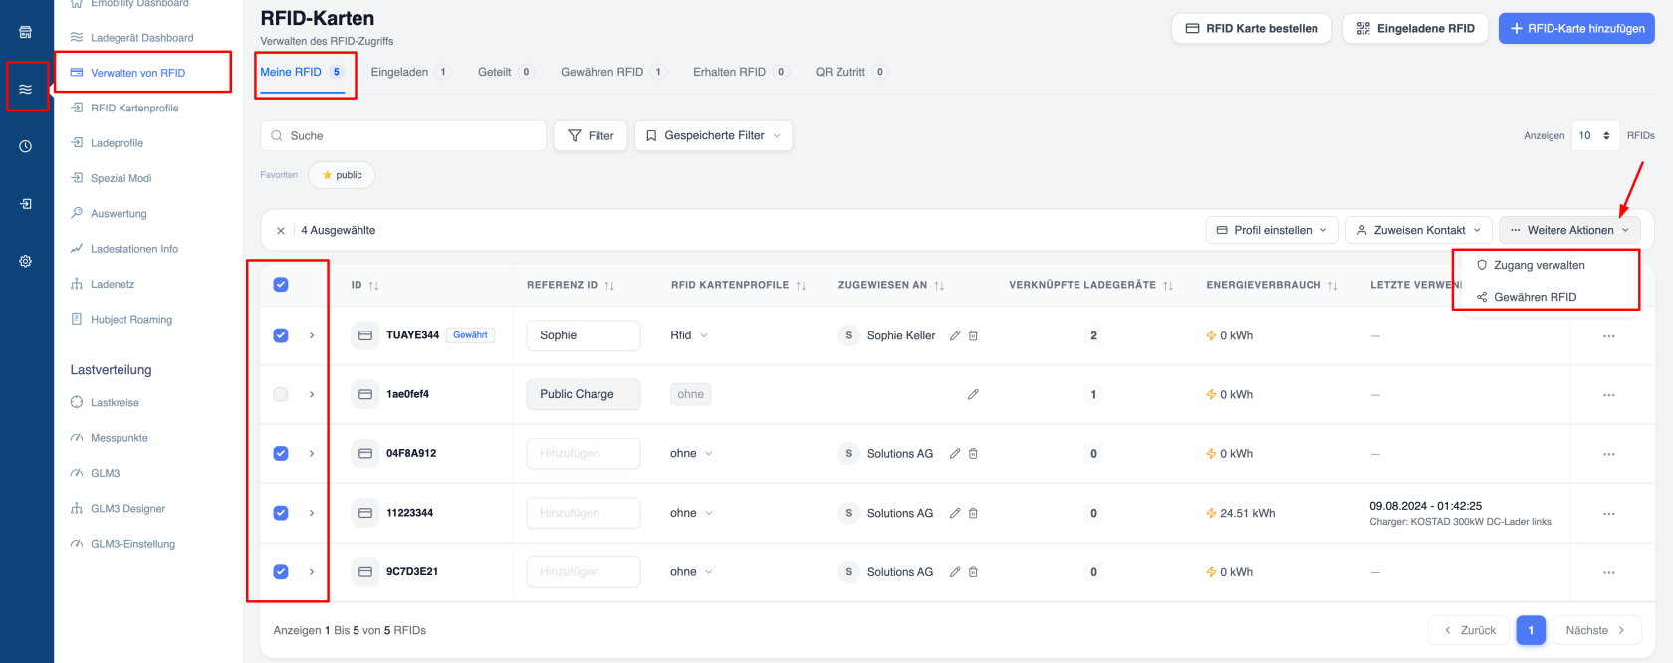Viewport: 1673px width, 663px height.
Task: Clear selection with X beside 4 Ausgewählte
Action: 281,231
